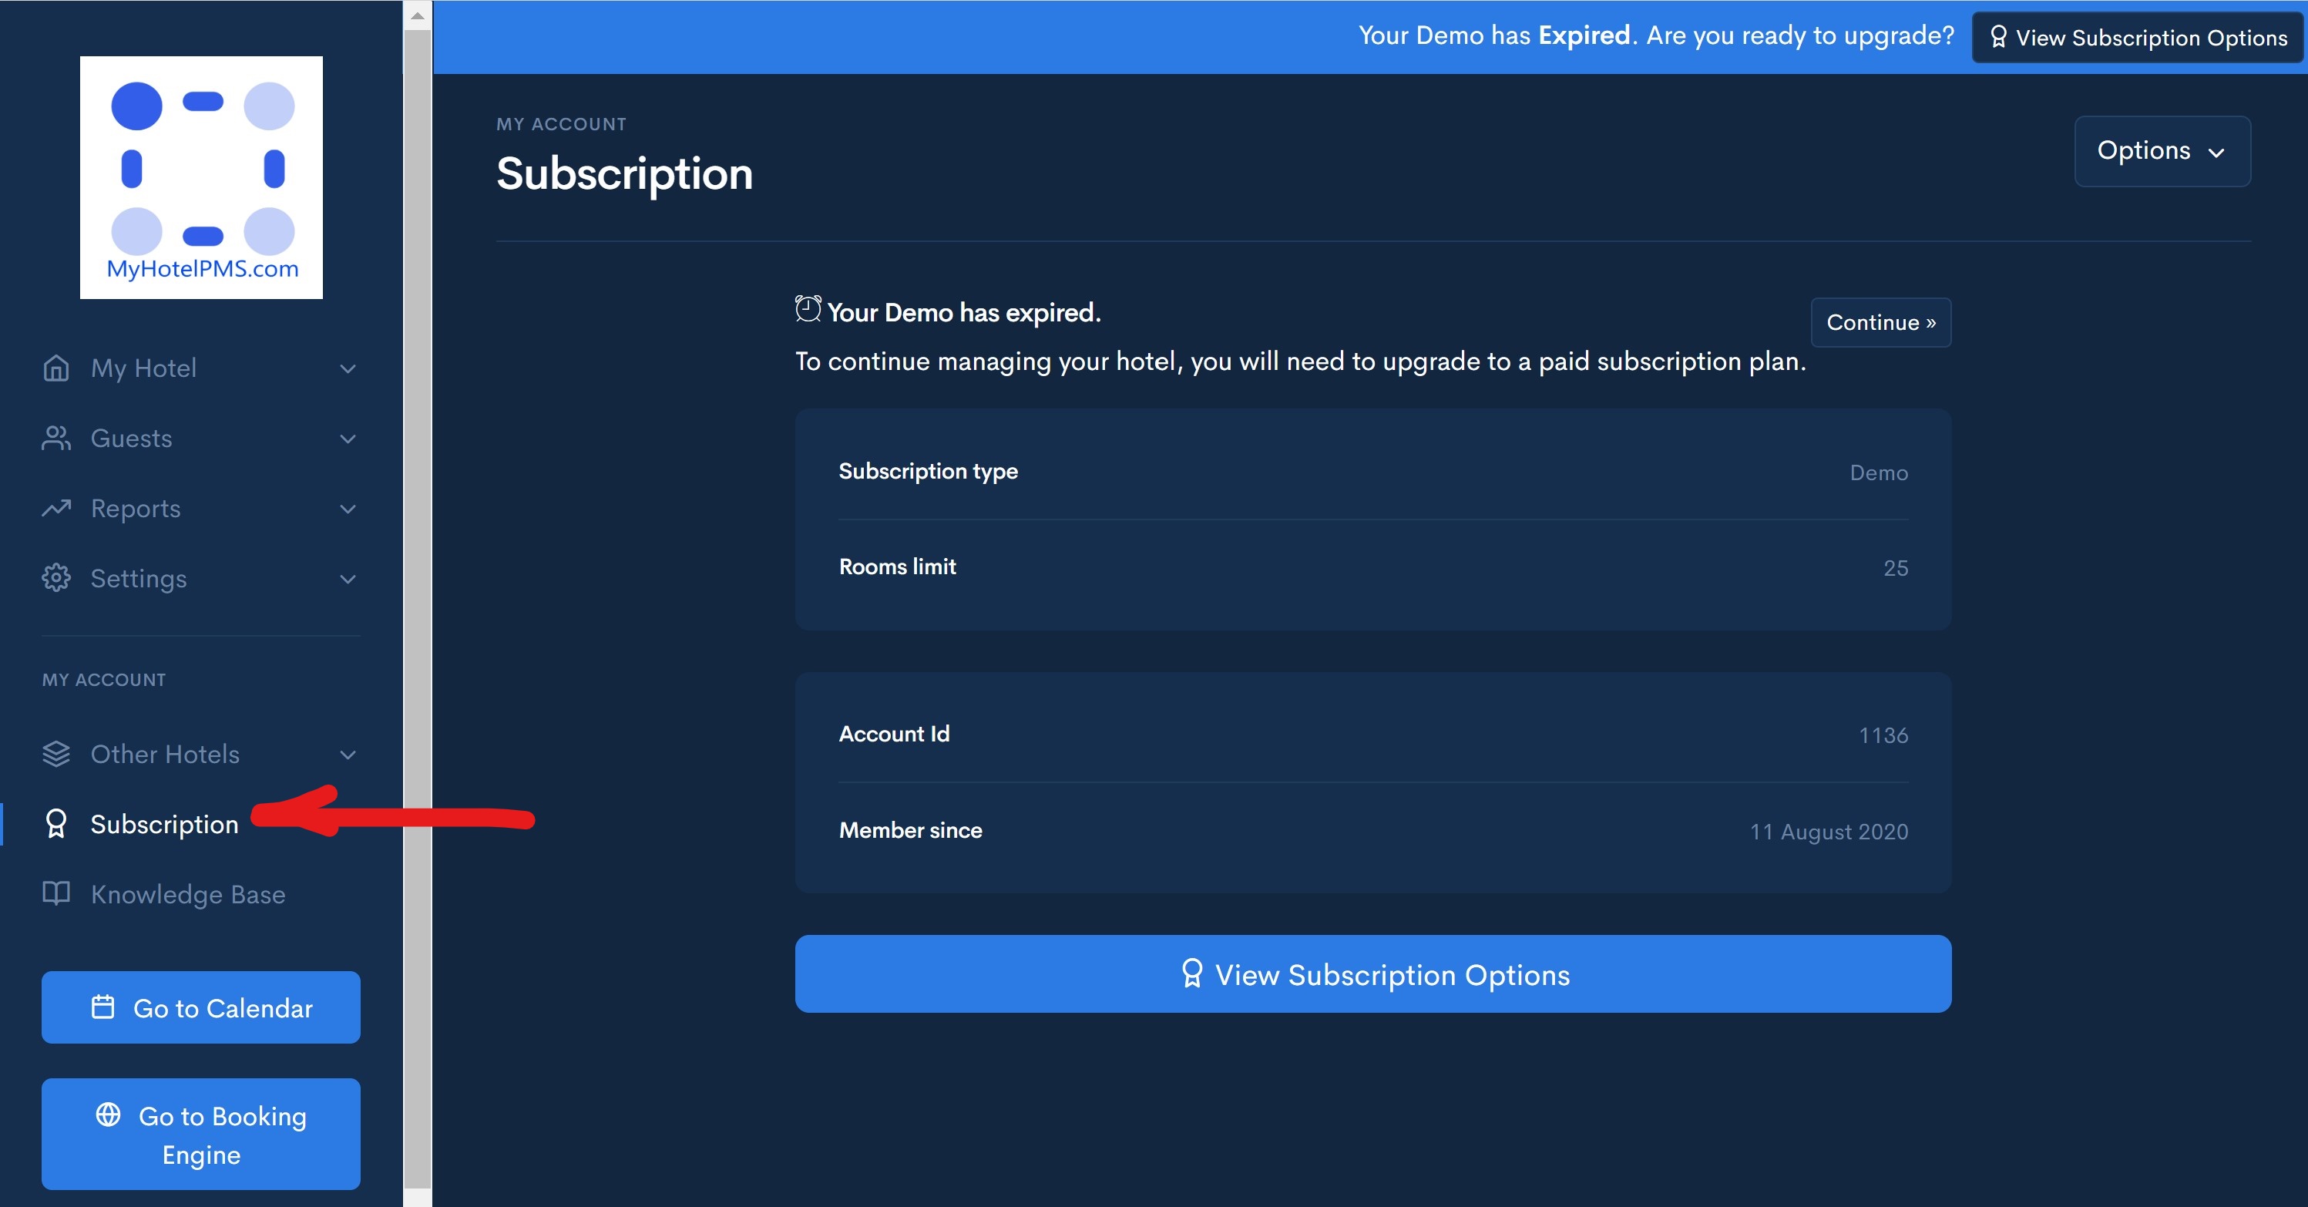Click the Subscription type label
Viewport: 2308px width, 1207px height.
click(x=929, y=472)
